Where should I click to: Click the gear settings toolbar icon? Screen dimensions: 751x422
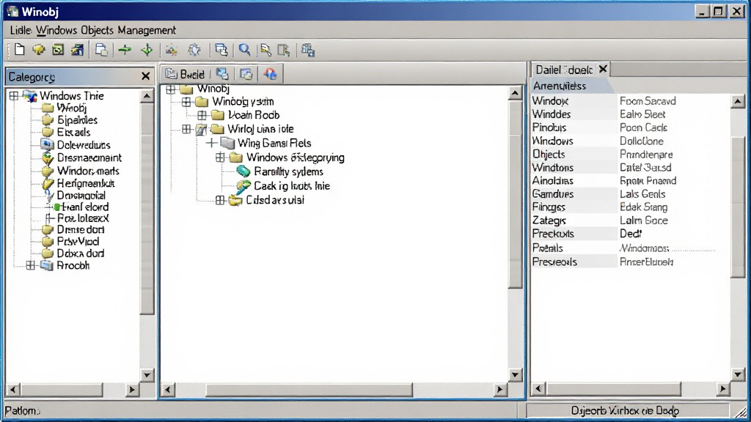coord(194,50)
